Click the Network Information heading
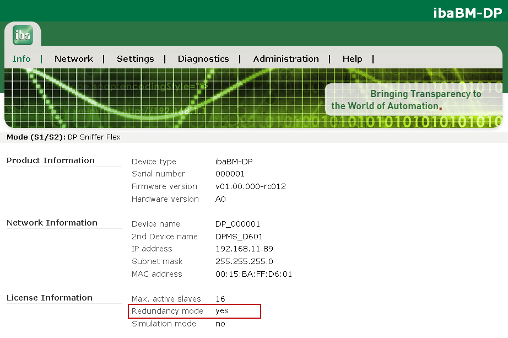The width and height of the screenshot is (508, 338). point(52,223)
